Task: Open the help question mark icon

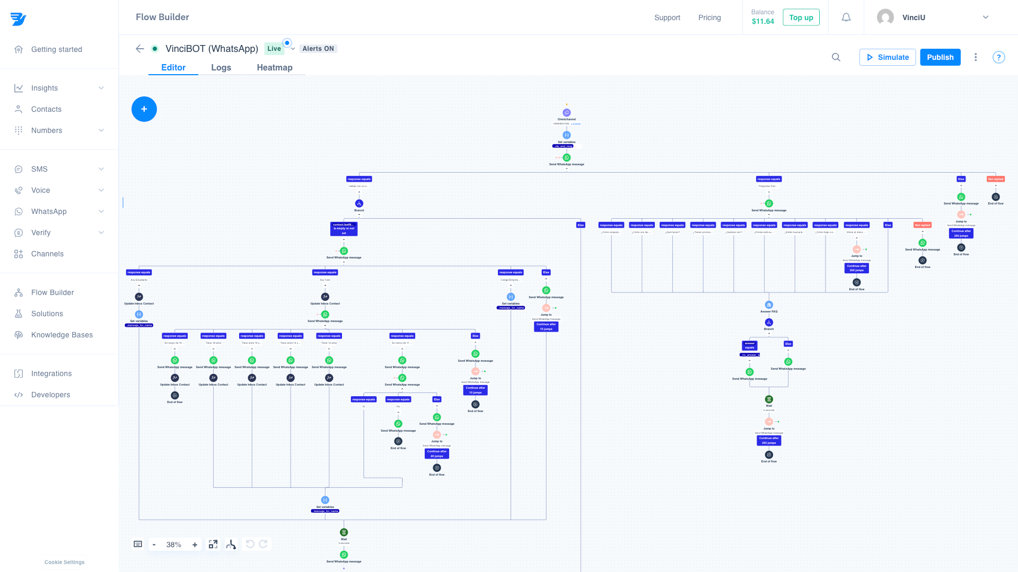Action: (x=999, y=57)
